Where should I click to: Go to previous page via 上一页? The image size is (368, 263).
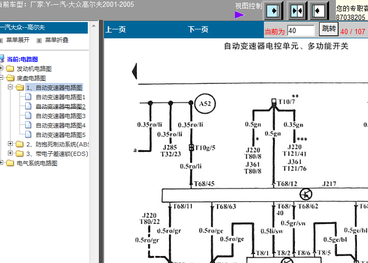[x=116, y=30]
